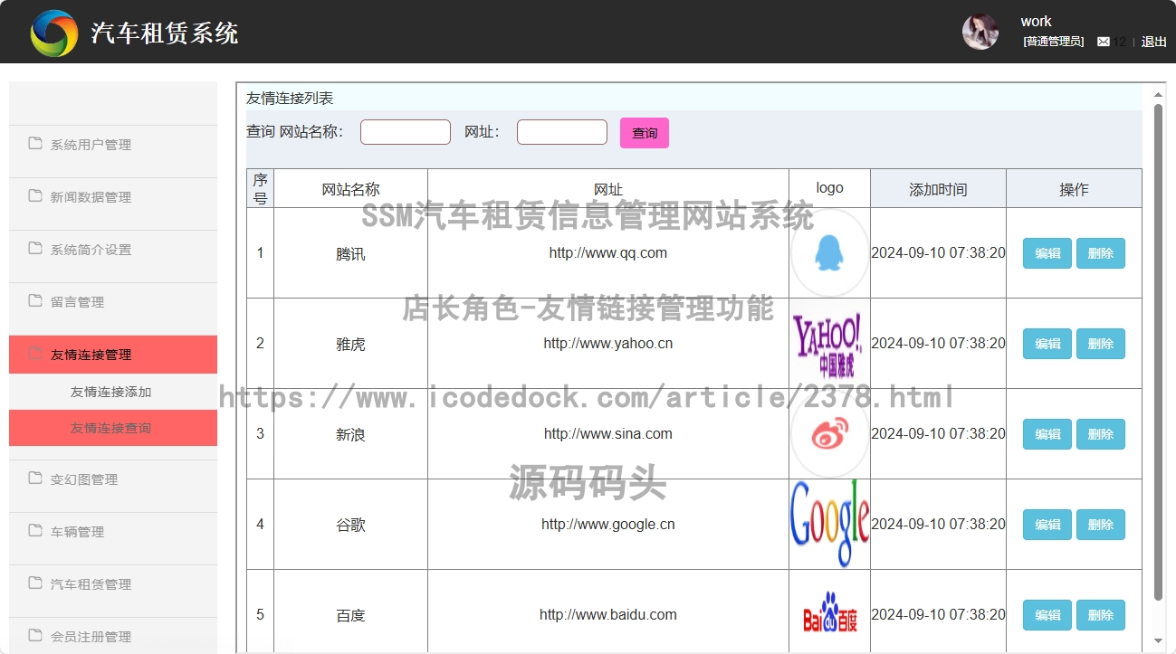Click the folder icon beside 汽车租赁管理

(x=35, y=583)
